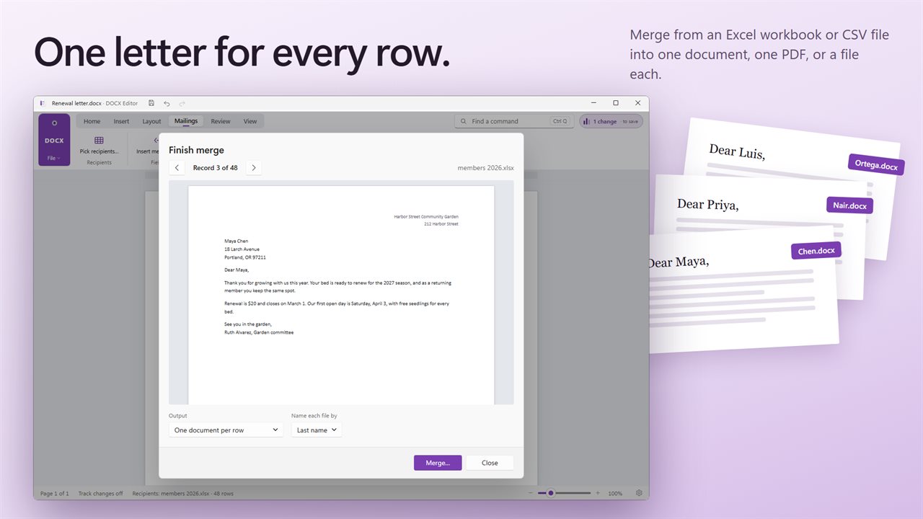Click the Pick recipients table icon
This screenshot has width=923, height=519.
point(99,141)
